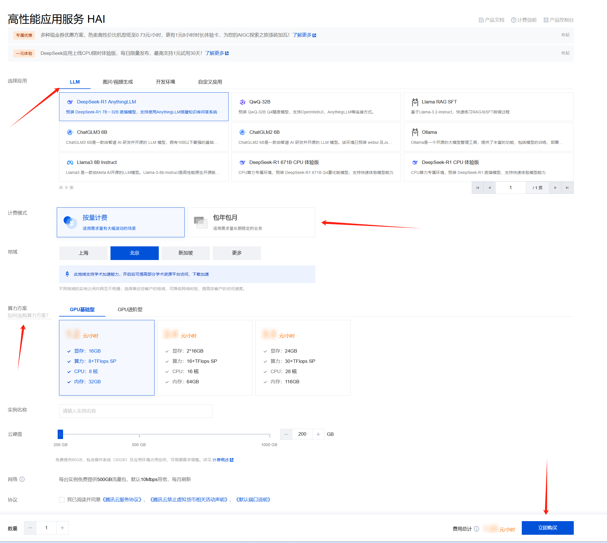
Task: Choose the 北京 region
Action: (x=135, y=253)
